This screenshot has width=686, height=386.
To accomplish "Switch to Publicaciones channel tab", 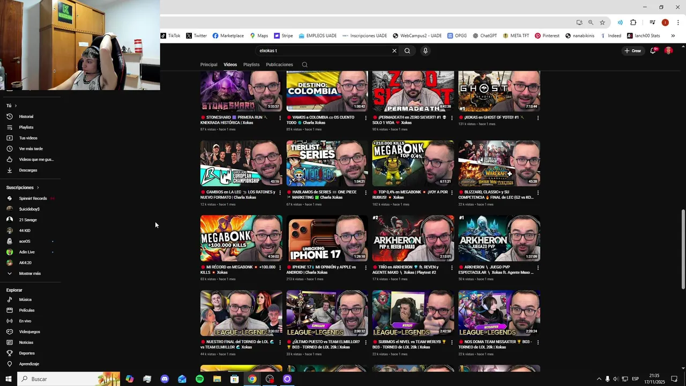I will pos(279,65).
